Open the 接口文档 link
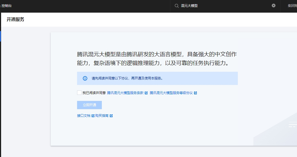The width and height of the screenshot is (297, 157). (x=84, y=115)
